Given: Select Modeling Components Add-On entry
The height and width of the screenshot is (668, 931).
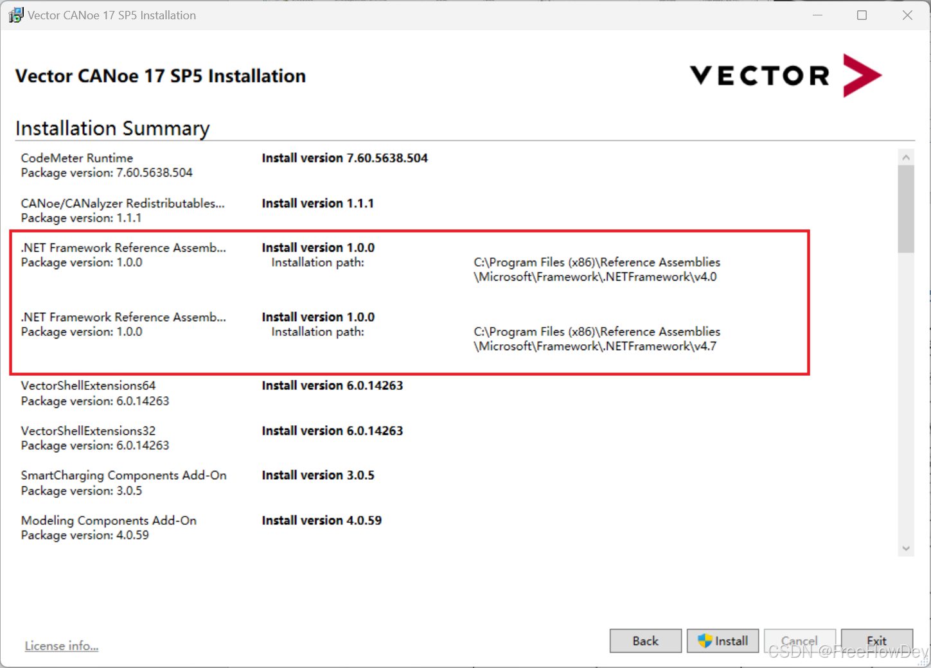Looking at the screenshot, I should pos(109,521).
